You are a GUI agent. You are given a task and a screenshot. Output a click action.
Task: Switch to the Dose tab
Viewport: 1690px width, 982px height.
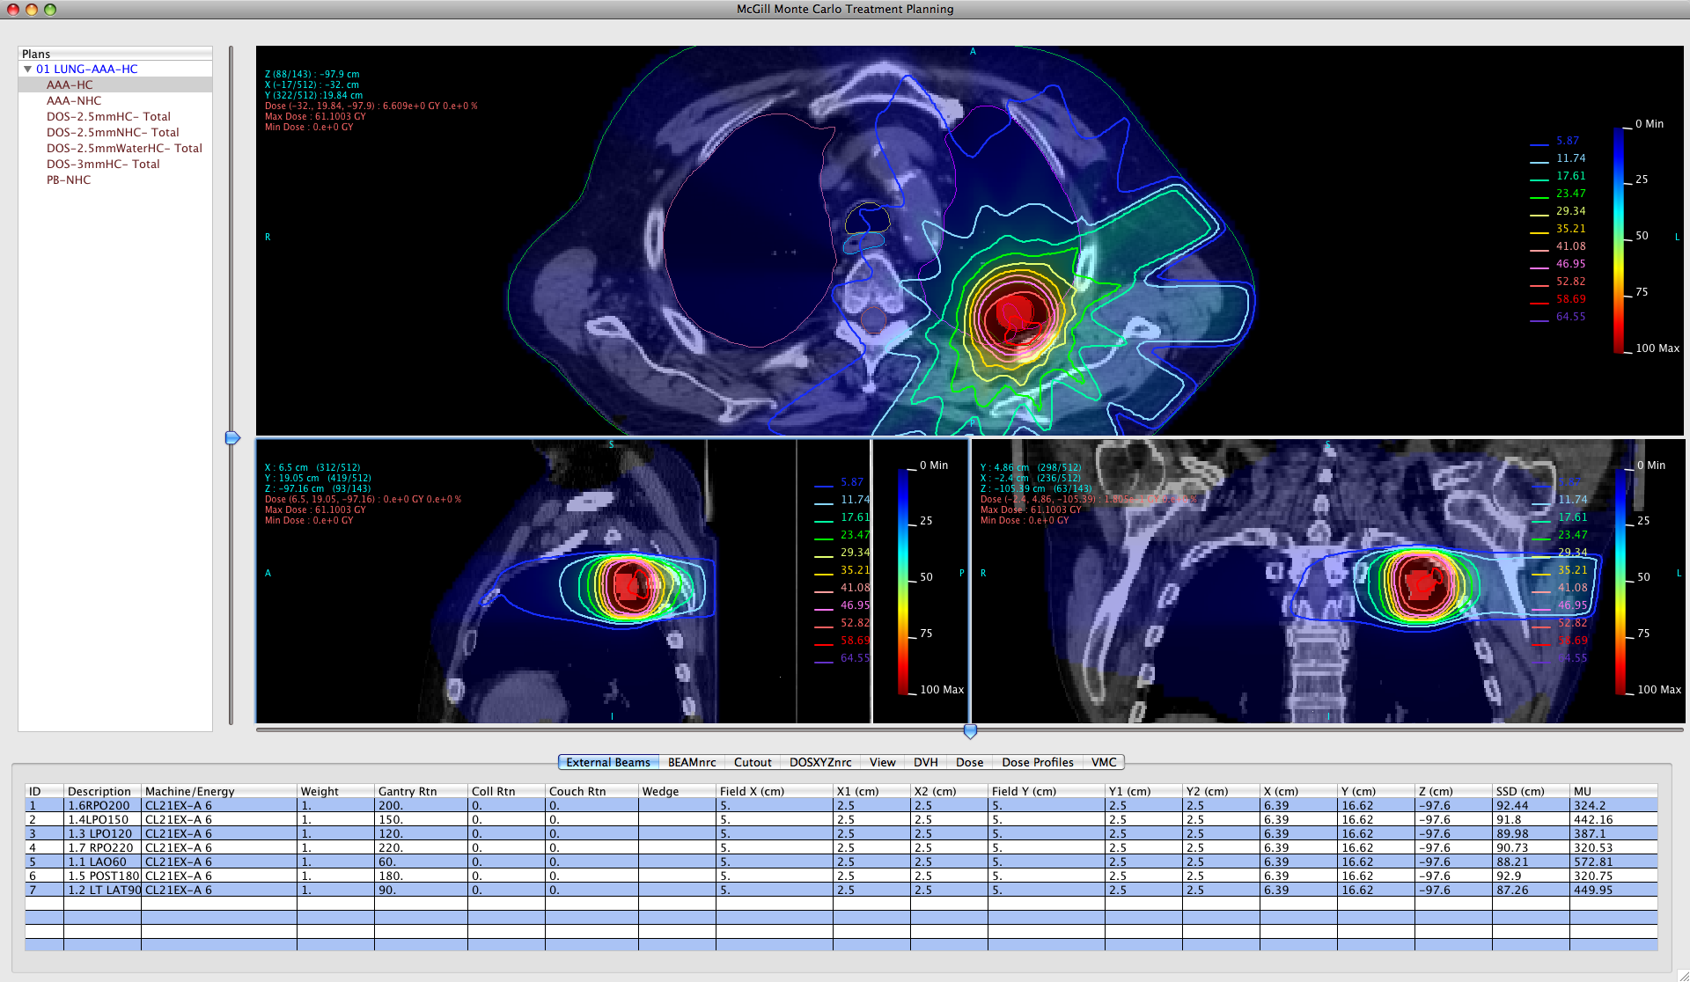pyautogui.click(x=969, y=762)
